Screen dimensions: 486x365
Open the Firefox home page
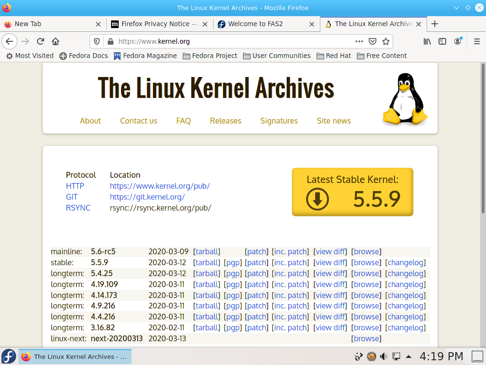pos(56,41)
